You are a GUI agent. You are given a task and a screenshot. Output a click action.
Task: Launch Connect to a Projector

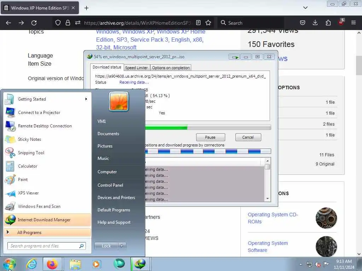[47, 113]
